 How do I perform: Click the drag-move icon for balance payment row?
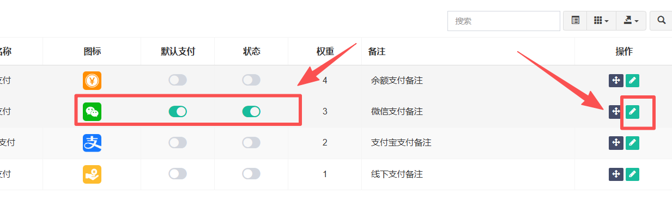click(x=616, y=81)
